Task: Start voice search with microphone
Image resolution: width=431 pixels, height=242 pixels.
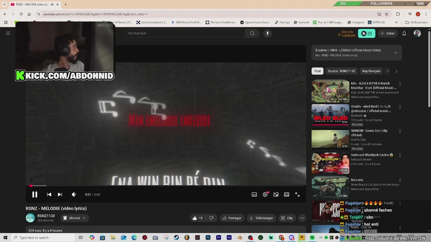Action: pyautogui.click(x=267, y=33)
